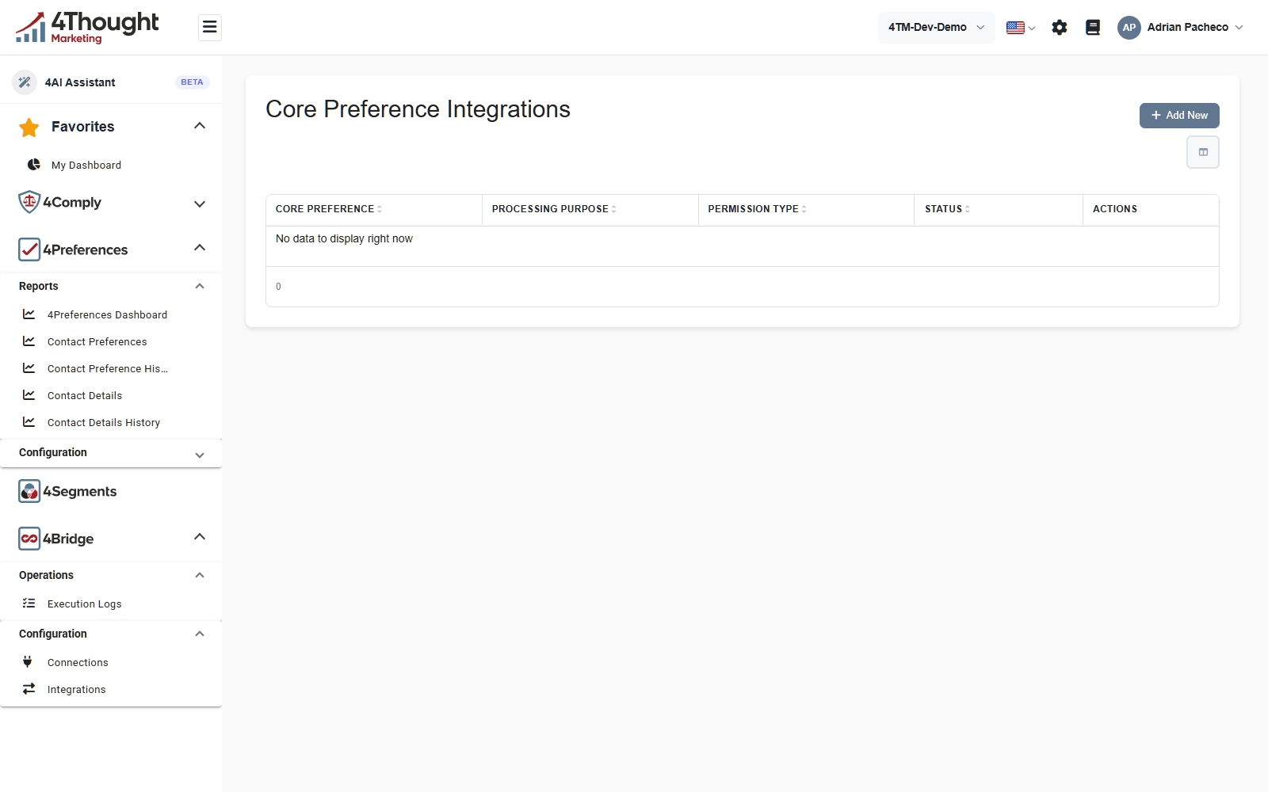Viewport: 1268px width, 792px height.
Task: Collapse the 4Bridge section chevron
Action: click(200, 537)
